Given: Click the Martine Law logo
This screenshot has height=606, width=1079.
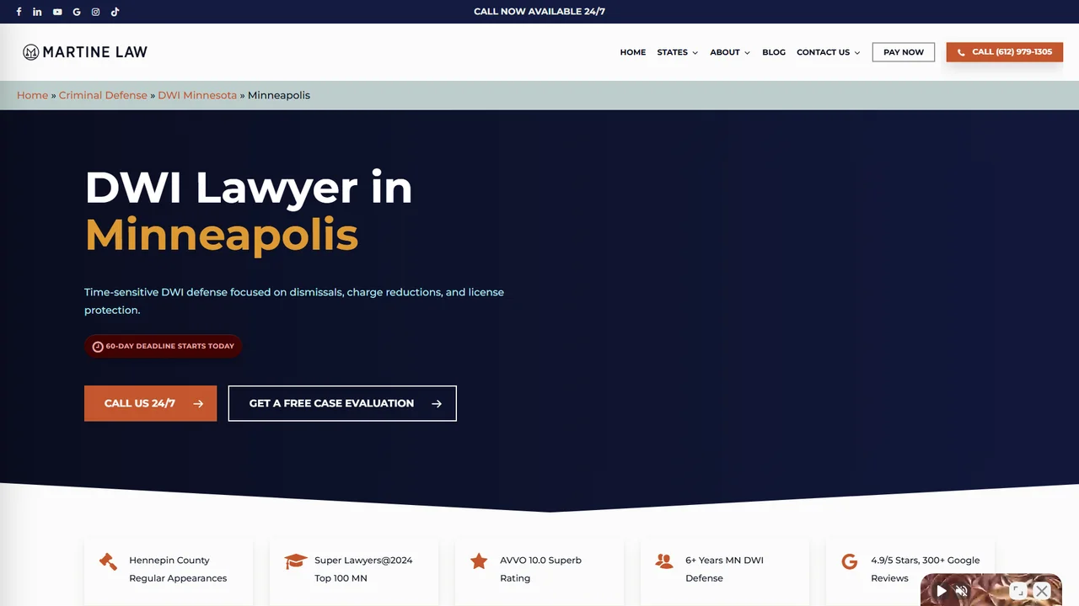Looking at the screenshot, I should (85, 52).
